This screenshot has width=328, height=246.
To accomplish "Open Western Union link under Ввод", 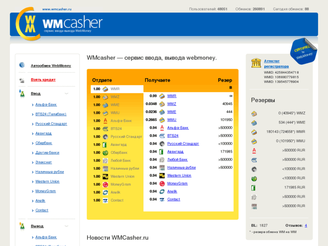I will click(47, 181).
